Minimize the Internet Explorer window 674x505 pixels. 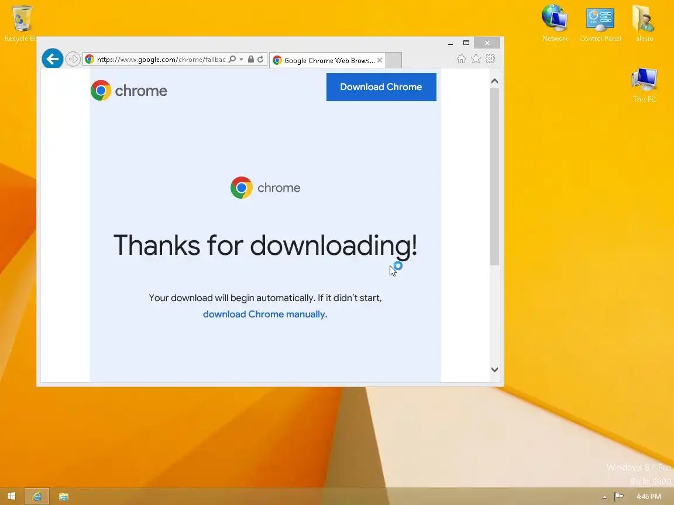pos(451,43)
